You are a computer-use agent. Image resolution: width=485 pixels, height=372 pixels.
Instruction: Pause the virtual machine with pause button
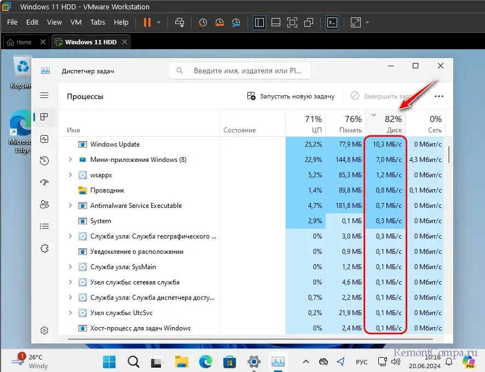pos(147,22)
